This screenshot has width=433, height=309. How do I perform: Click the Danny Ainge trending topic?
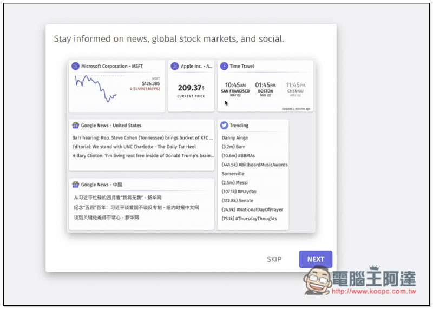tap(235, 138)
